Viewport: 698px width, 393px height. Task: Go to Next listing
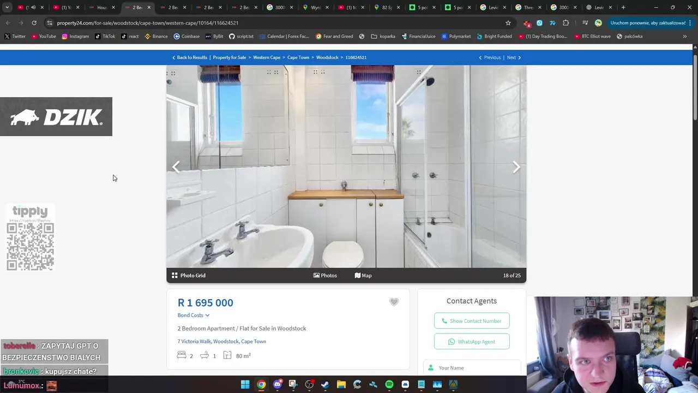pyautogui.click(x=514, y=57)
